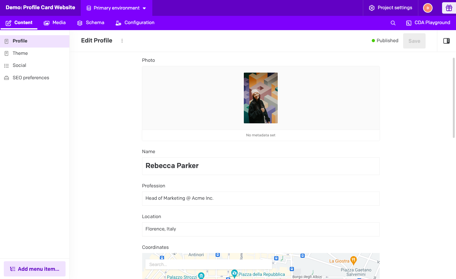Open SEO preferences in sidebar
The height and width of the screenshot is (279, 456).
[31, 78]
